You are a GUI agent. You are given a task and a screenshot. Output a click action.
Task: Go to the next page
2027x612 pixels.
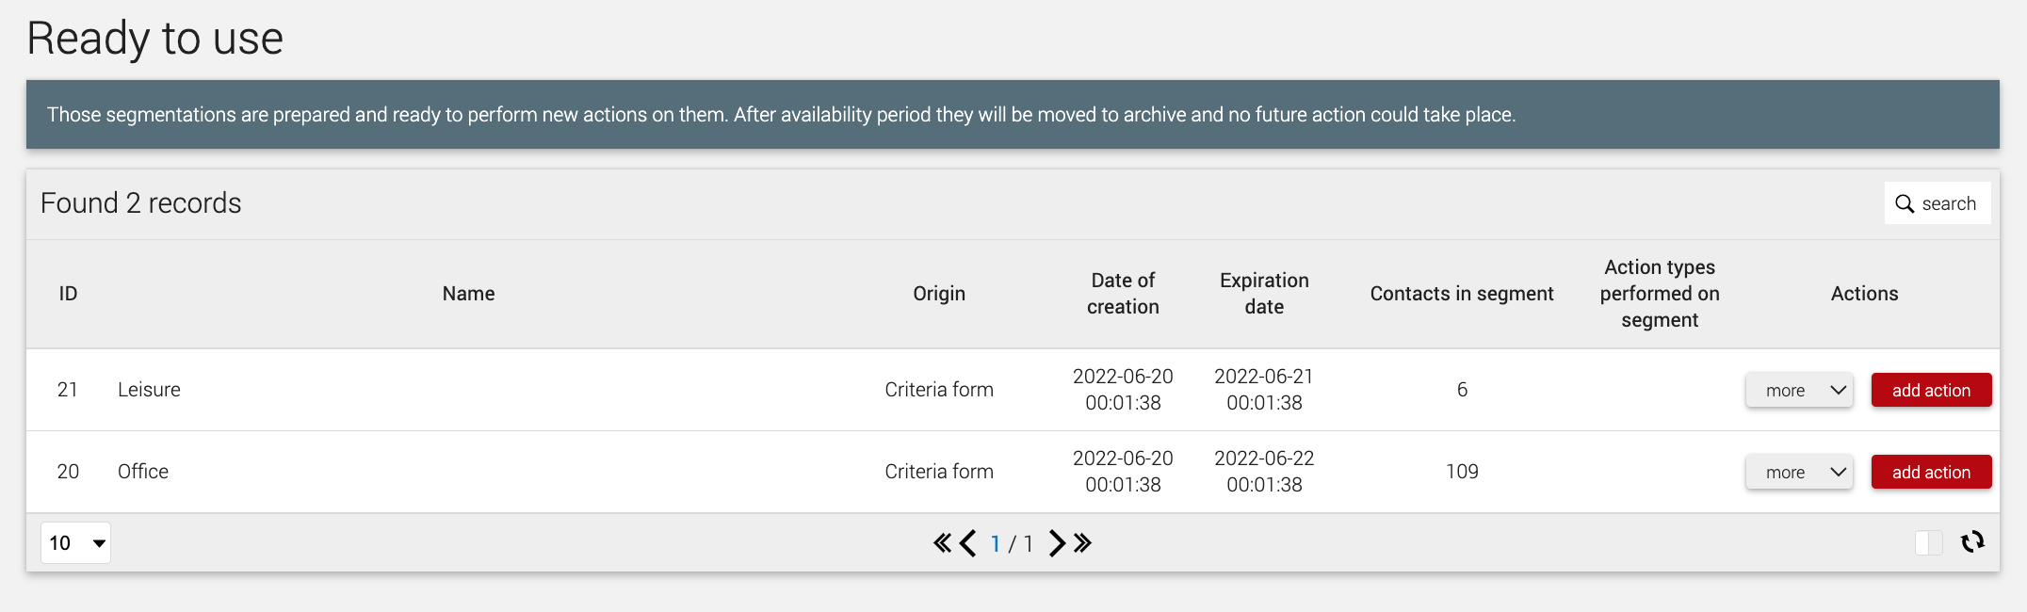(1058, 543)
